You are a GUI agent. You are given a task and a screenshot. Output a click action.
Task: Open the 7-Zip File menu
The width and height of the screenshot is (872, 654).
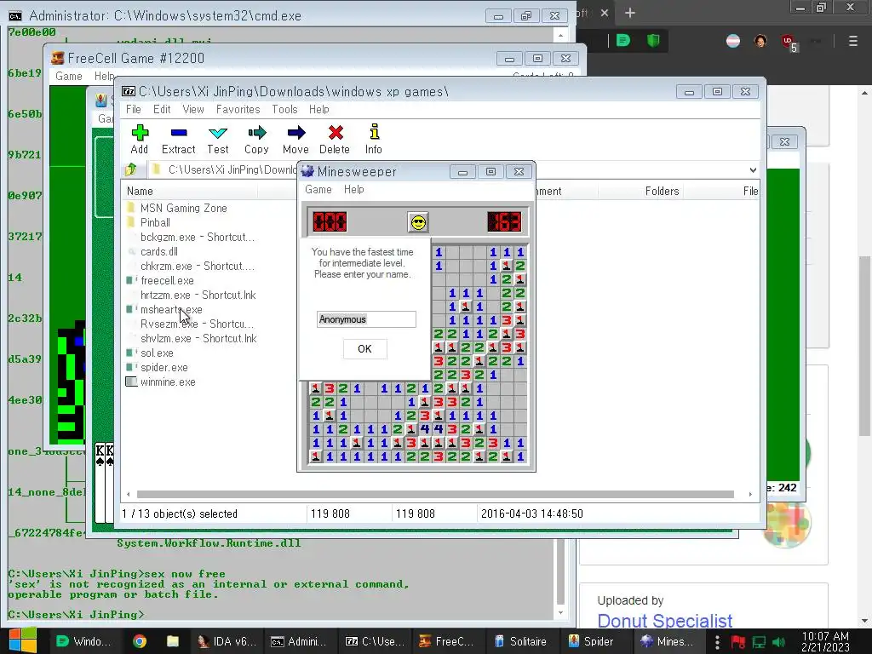point(134,110)
